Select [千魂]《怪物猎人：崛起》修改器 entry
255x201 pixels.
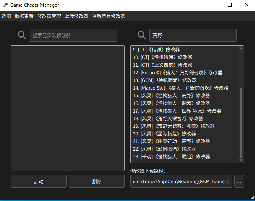tap(171, 157)
